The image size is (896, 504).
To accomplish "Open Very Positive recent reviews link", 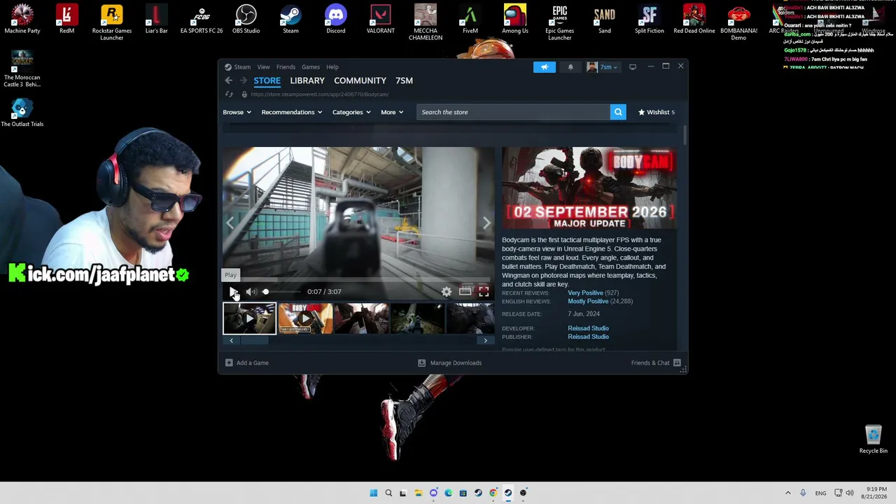I will [585, 293].
